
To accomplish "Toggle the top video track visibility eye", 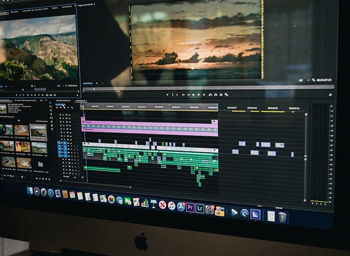I will pyautogui.click(x=69, y=115).
